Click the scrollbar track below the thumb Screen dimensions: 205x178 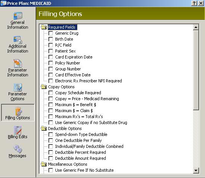[196, 139]
